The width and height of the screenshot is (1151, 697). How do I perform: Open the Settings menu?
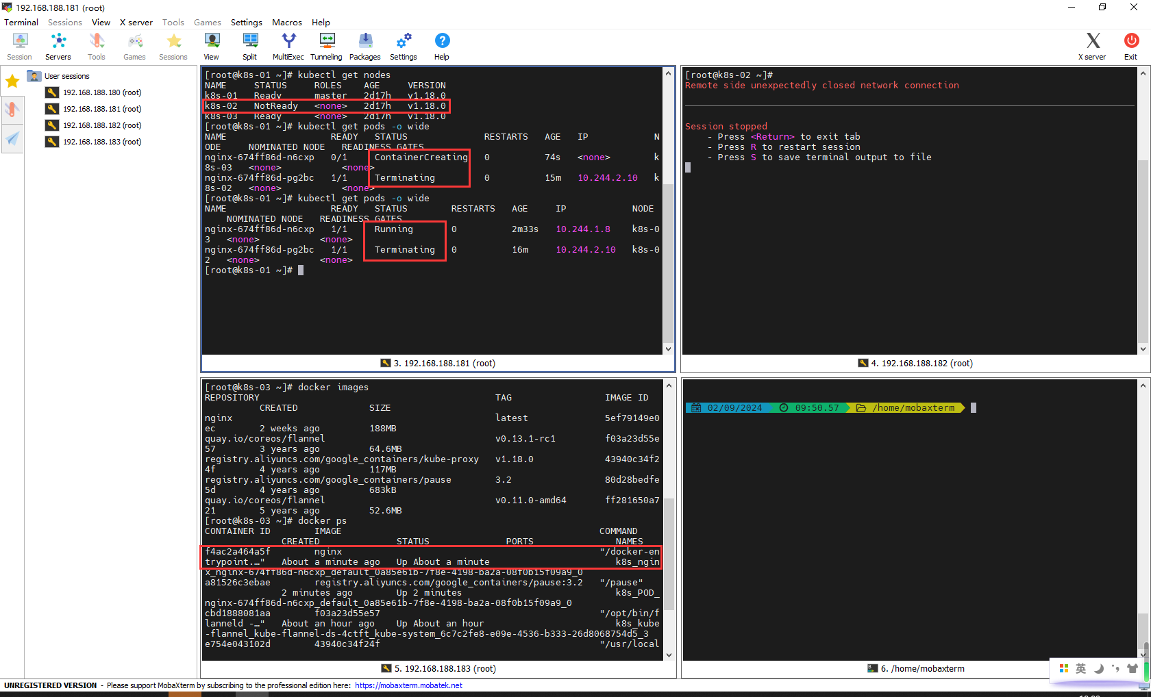pos(247,23)
